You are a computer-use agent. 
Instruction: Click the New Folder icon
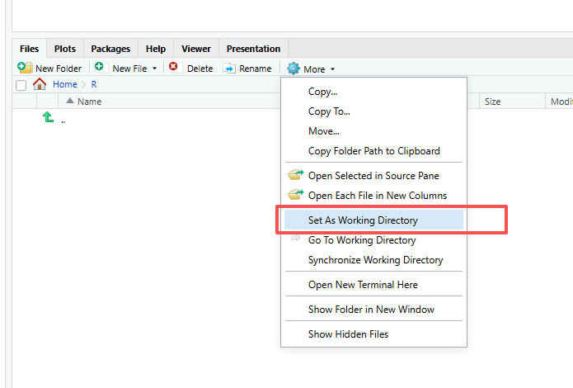(25, 69)
